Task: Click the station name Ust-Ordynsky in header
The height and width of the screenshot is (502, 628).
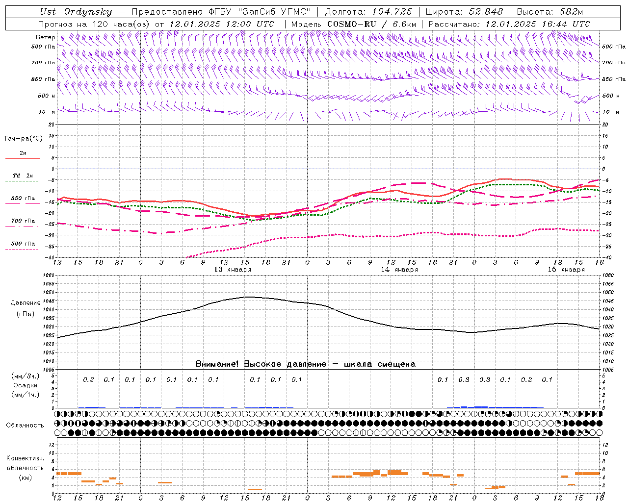Action: point(76,12)
